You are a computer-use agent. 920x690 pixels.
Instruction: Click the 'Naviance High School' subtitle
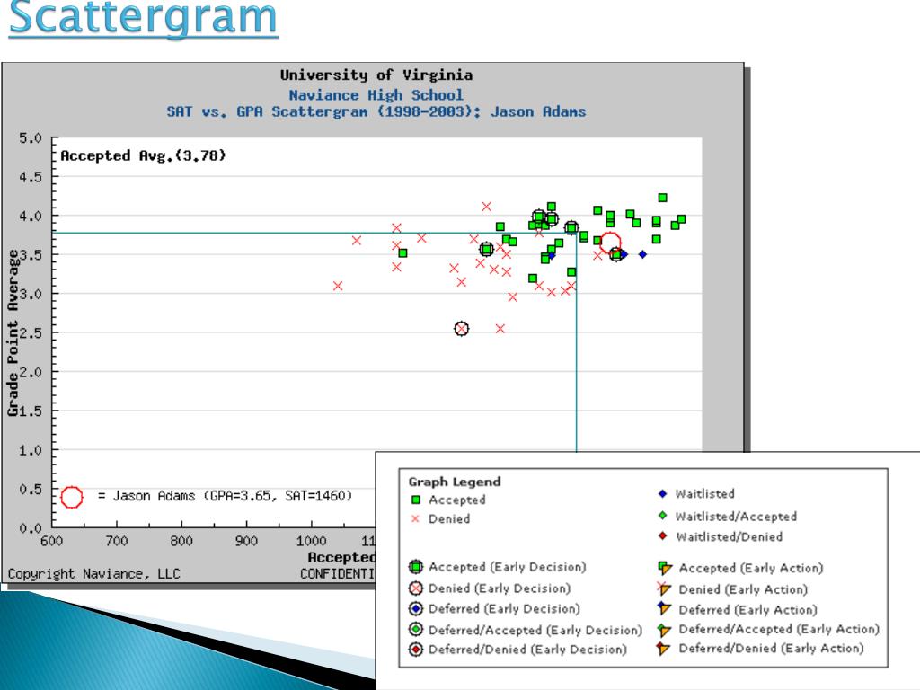(376, 95)
